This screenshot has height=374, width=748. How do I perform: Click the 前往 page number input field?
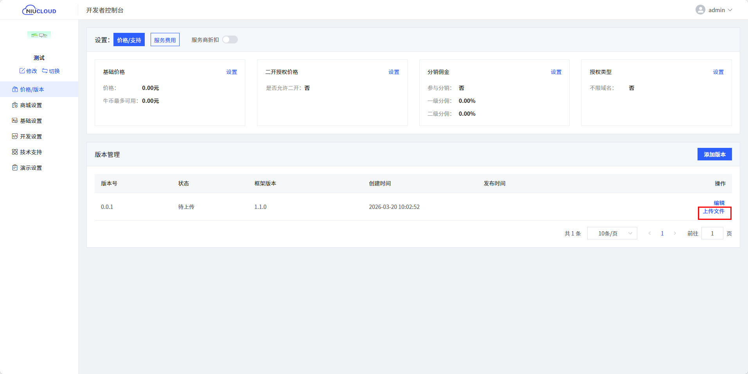(x=712, y=234)
